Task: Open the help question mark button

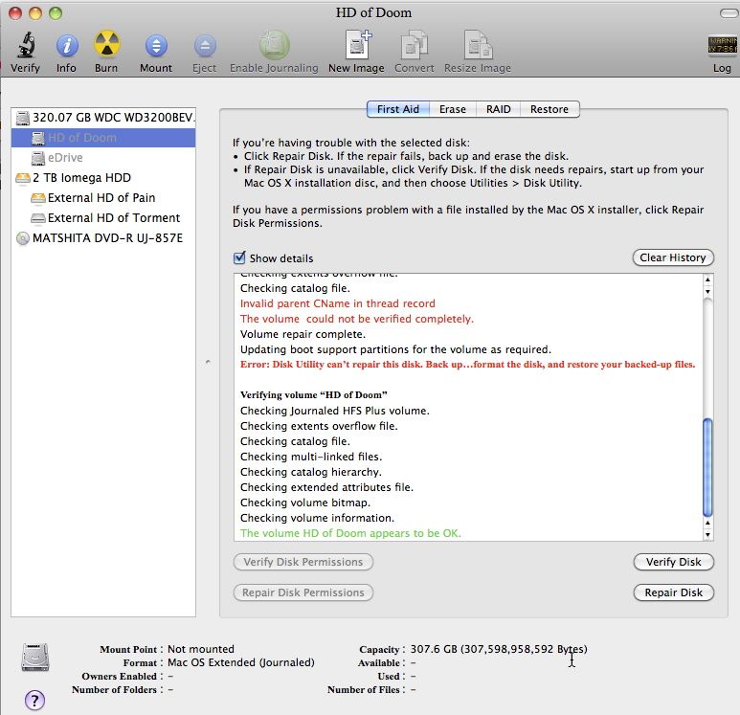Action: [x=34, y=700]
